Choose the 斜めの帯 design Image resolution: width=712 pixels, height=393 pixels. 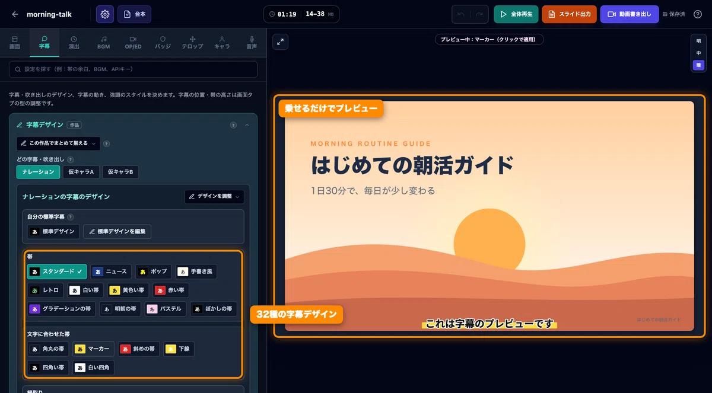(x=138, y=349)
